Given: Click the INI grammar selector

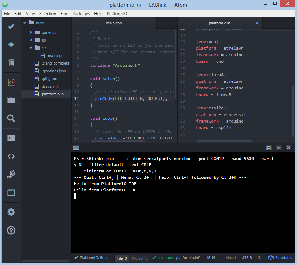Looking at the screenshot, I should (260, 258).
